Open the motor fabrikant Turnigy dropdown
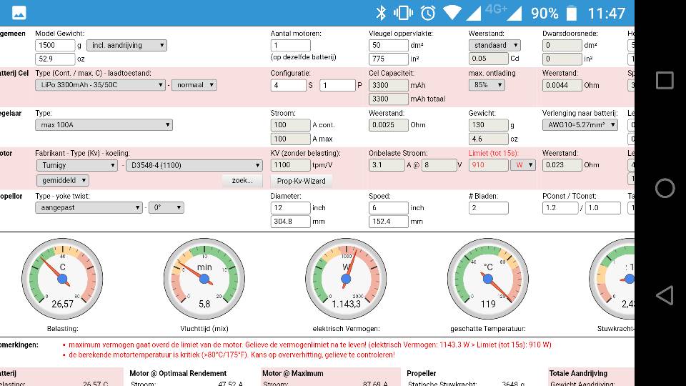This screenshot has height=386, width=686. (77, 165)
